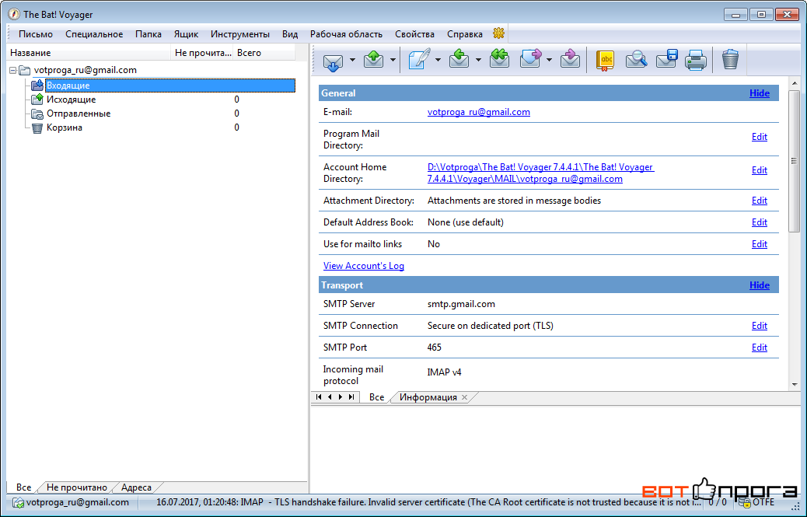The width and height of the screenshot is (807, 517).
Task: Click the Всего column header
Action: [x=264, y=52]
